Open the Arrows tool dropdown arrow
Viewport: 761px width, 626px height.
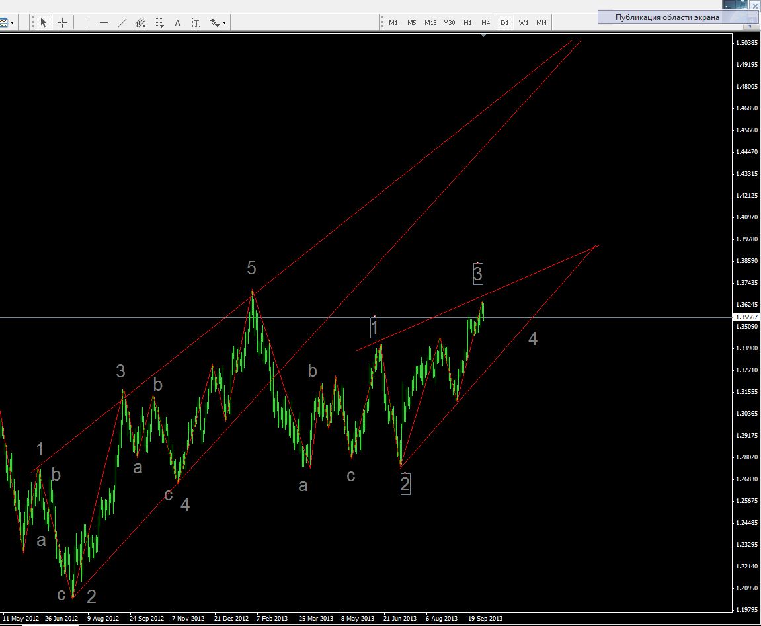[x=224, y=23]
